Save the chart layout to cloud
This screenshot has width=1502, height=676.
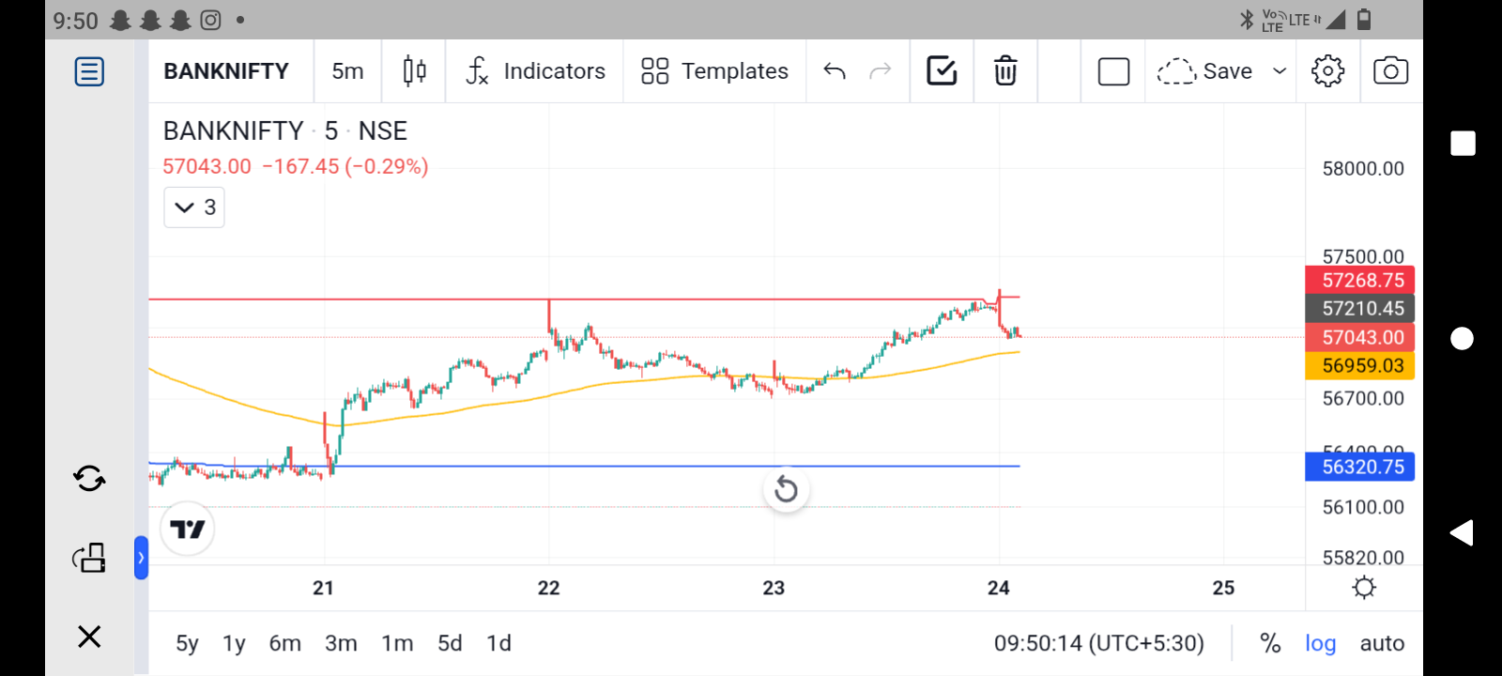[x=1204, y=71]
